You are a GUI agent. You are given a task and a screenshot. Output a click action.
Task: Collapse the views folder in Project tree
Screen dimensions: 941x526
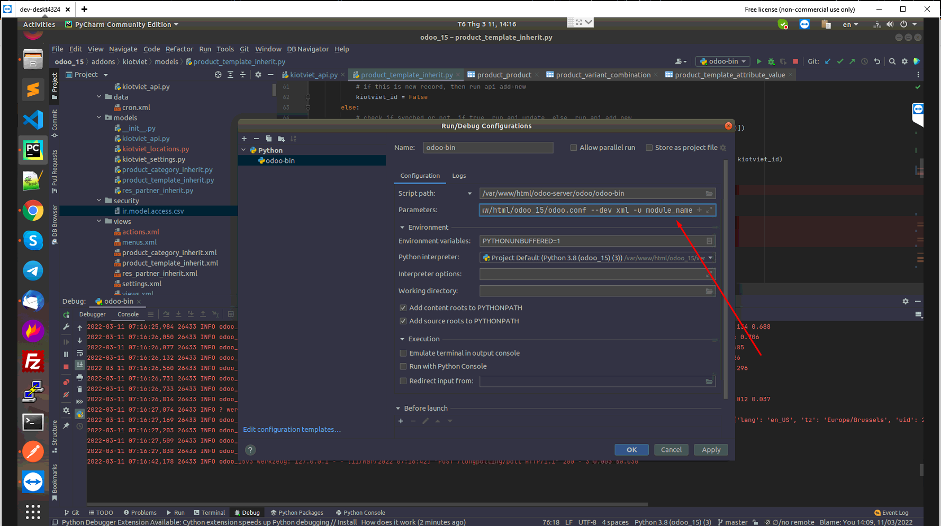coord(99,221)
